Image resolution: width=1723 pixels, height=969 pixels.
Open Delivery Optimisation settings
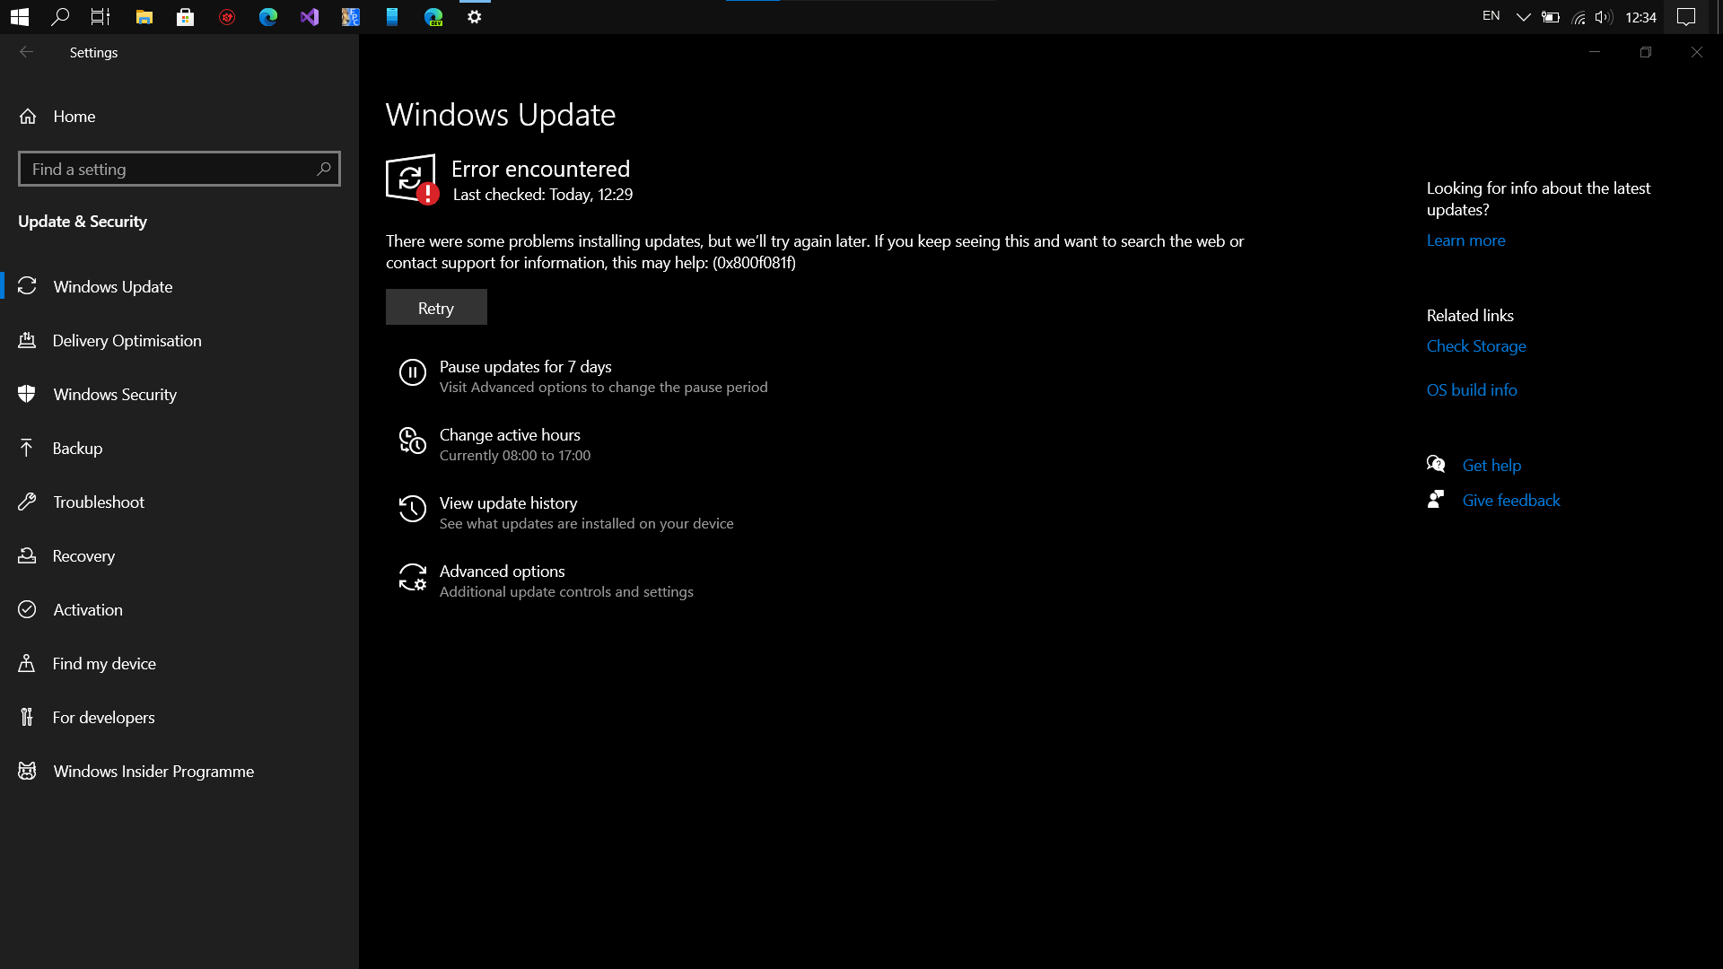click(127, 340)
